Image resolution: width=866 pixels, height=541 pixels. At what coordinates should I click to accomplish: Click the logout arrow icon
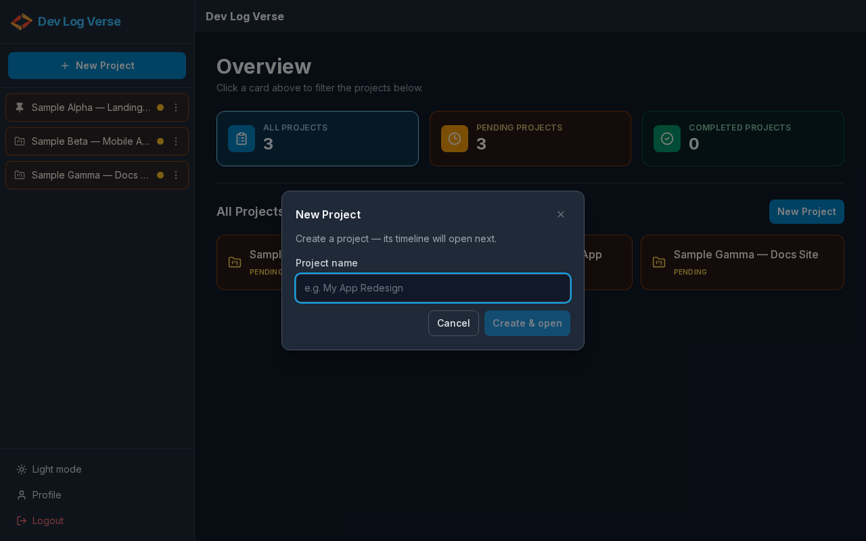tap(22, 521)
